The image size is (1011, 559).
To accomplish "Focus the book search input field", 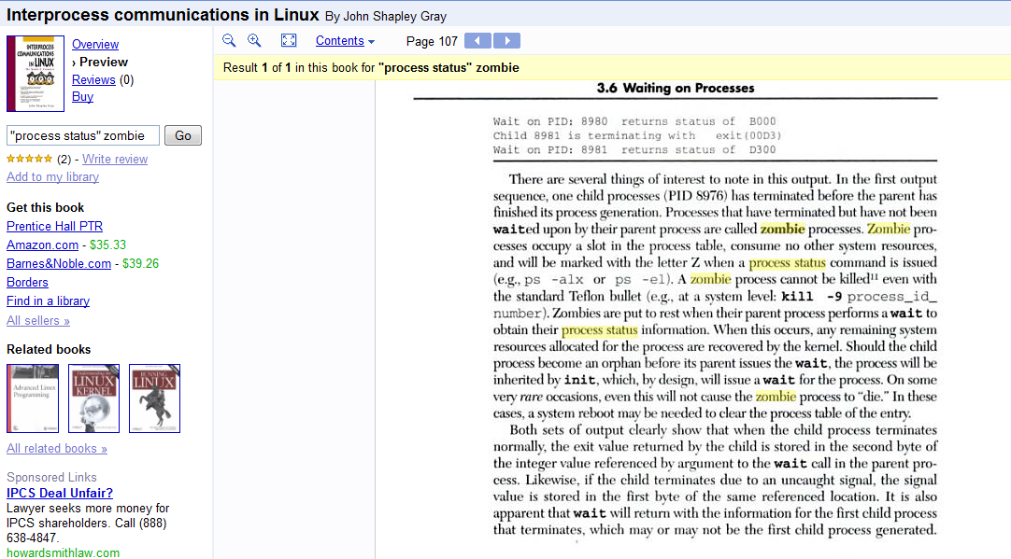I will coord(83,135).
